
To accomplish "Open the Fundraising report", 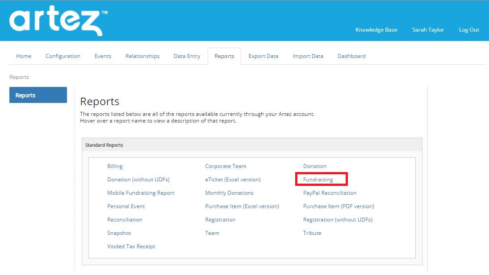I will [x=318, y=180].
